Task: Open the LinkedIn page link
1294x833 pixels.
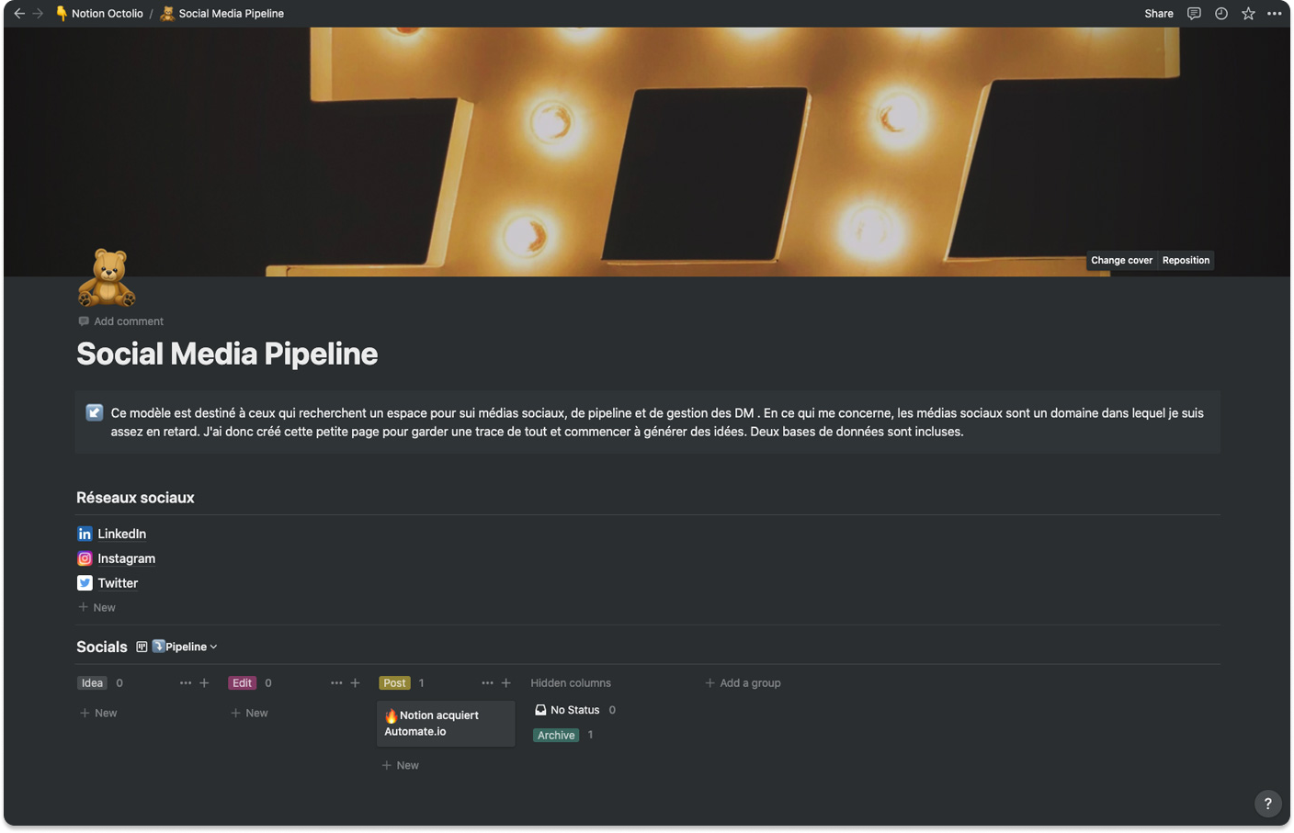Action: click(122, 534)
